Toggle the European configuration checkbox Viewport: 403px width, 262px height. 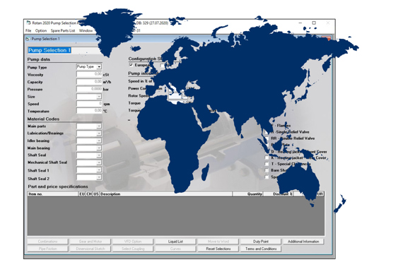131,65
